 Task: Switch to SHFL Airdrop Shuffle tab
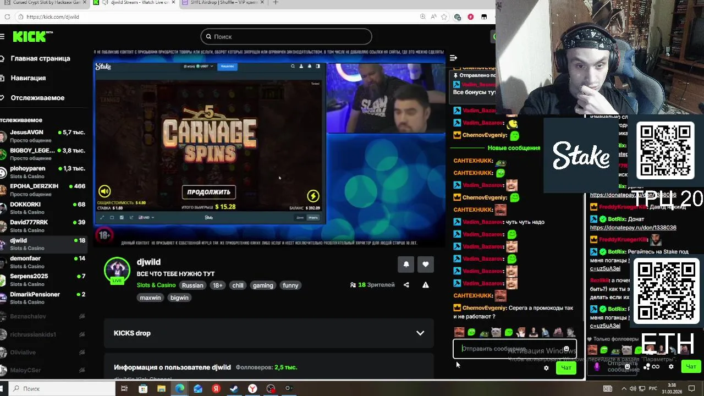click(x=223, y=3)
